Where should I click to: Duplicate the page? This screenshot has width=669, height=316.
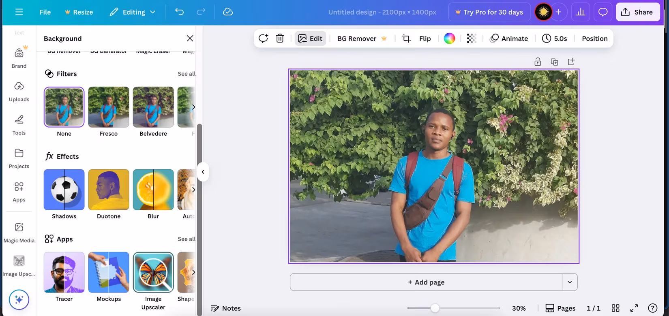[554, 62]
